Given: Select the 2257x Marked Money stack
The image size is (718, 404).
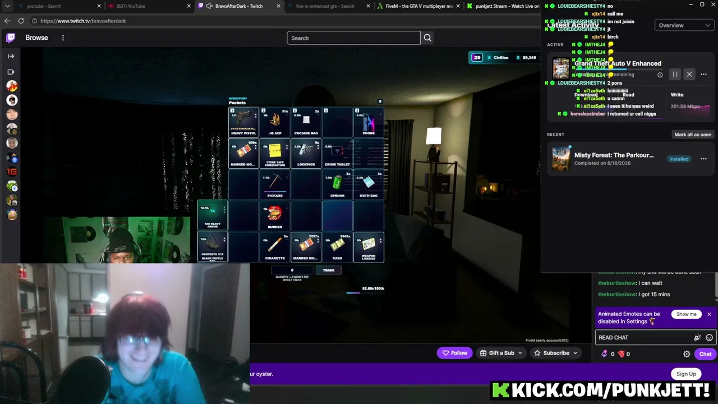Looking at the screenshot, I should click(x=306, y=247).
